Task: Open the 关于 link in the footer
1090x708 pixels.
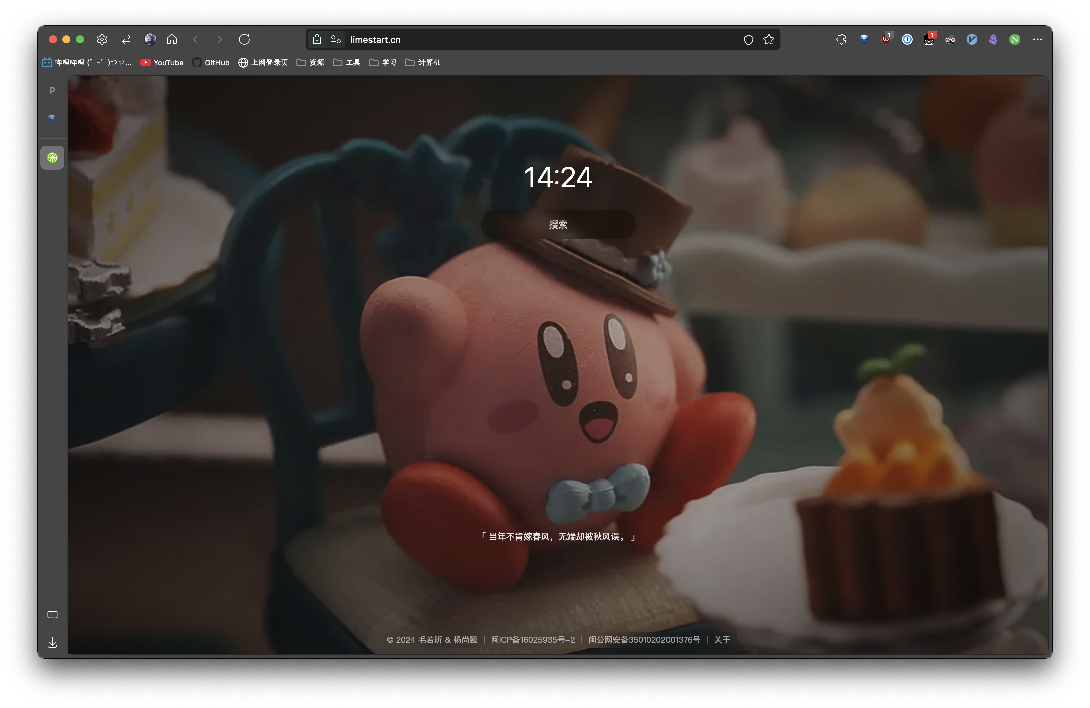Action: pyautogui.click(x=722, y=640)
